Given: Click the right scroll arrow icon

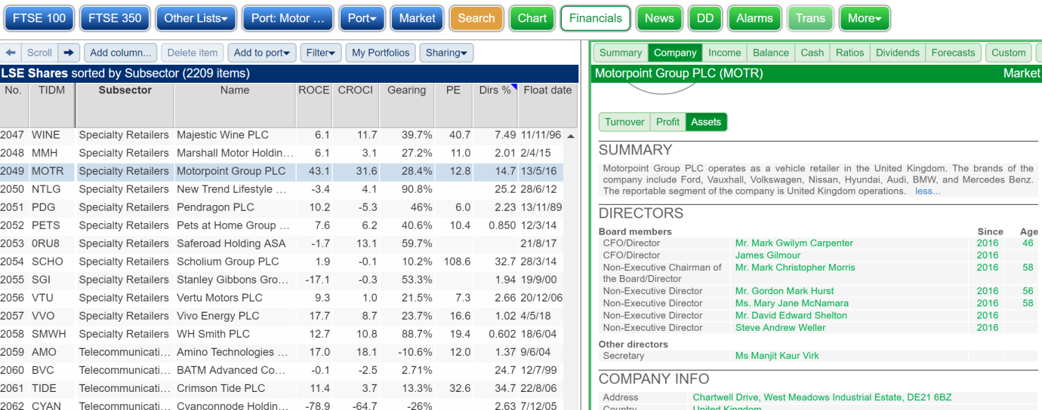Looking at the screenshot, I should (69, 53).
